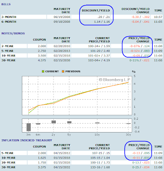Open the 2-YEAR note row
Screen dimensions: 164x171
pyautogui.click(x=82, y=46)
